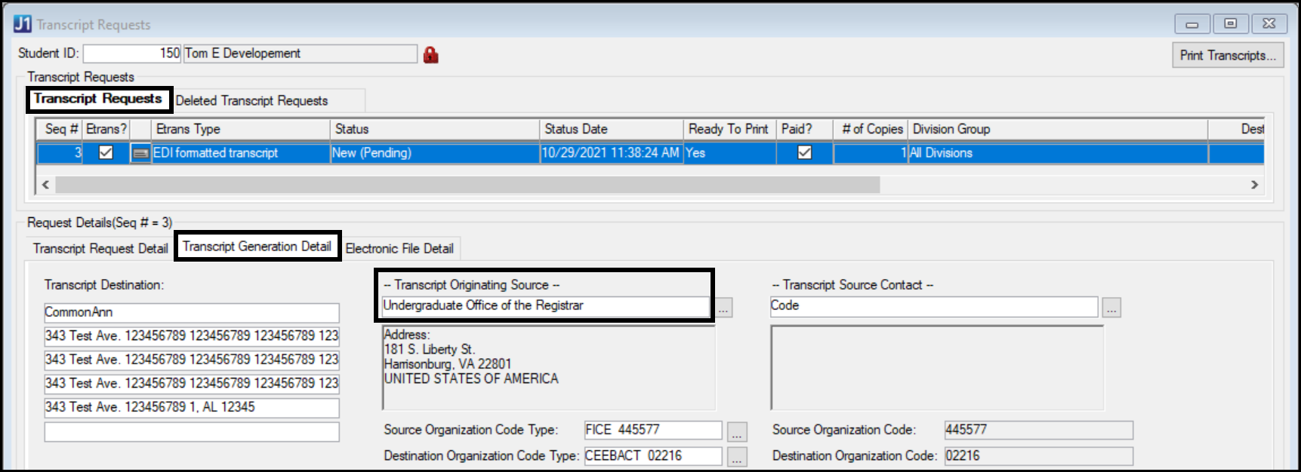1301x472 pixels.
Task: Click the Status column header
Action: point(435,129)
